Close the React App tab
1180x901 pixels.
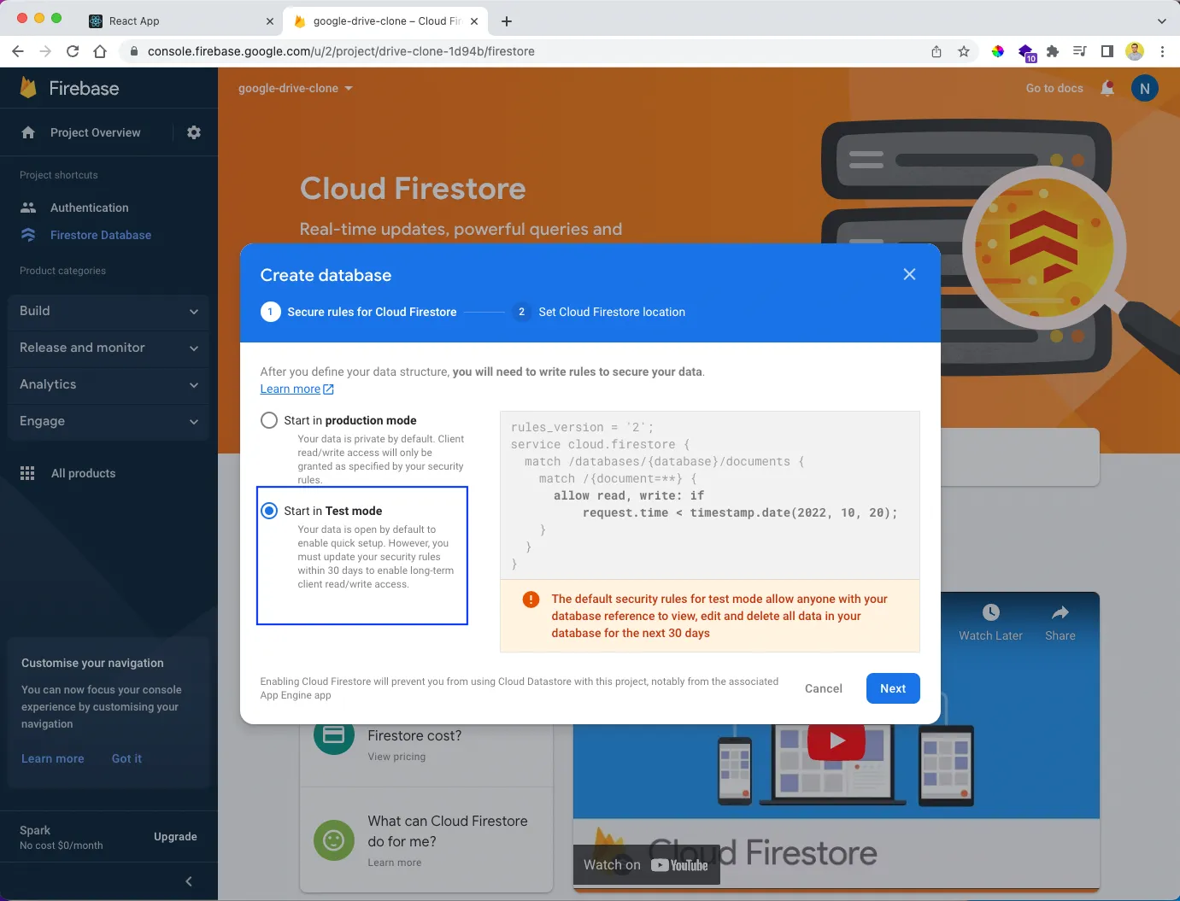click(x=270, y=20)
